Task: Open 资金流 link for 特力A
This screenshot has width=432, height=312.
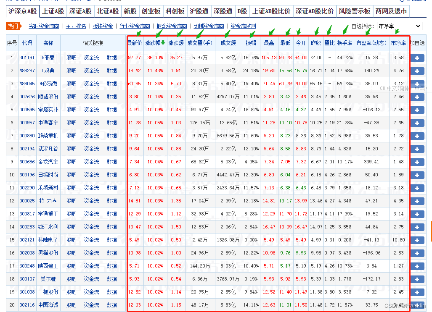Action: [91, 201]
